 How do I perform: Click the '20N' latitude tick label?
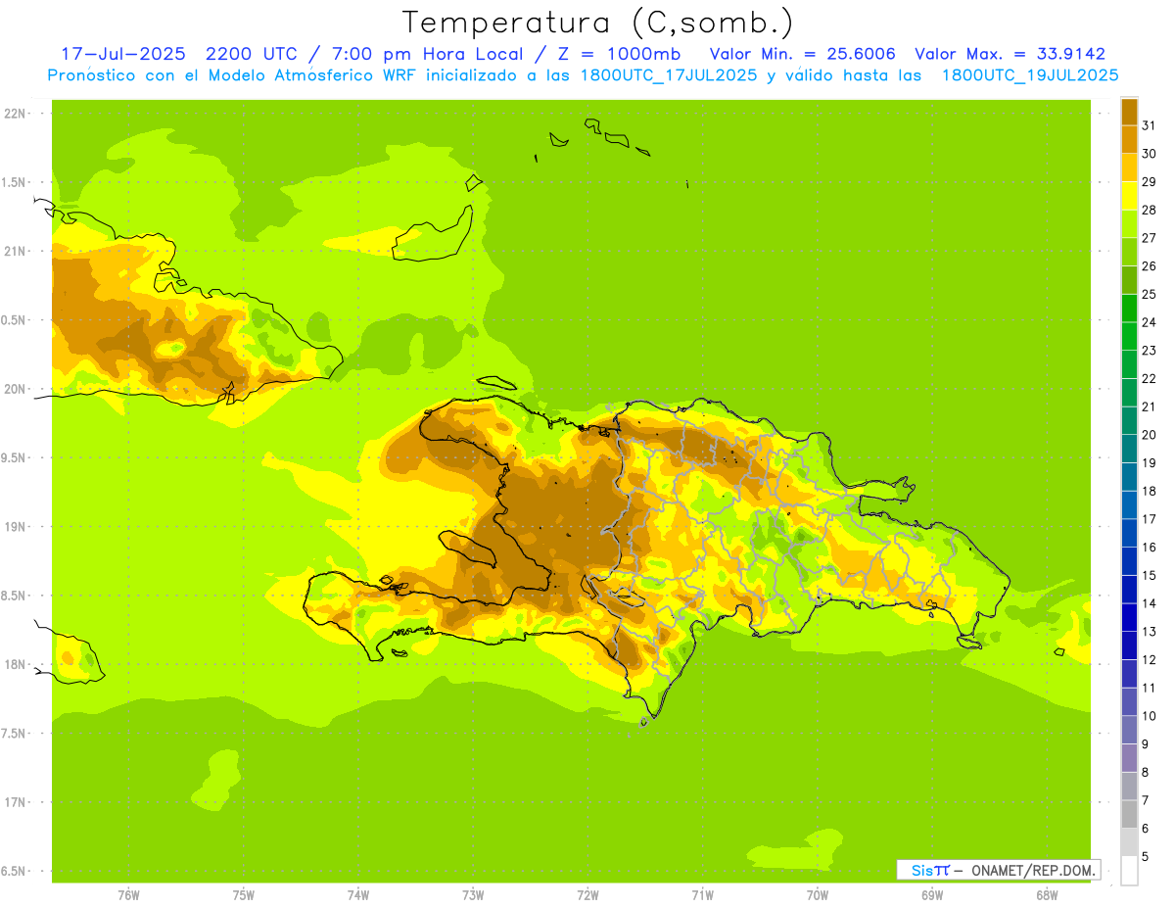point(15,389)
